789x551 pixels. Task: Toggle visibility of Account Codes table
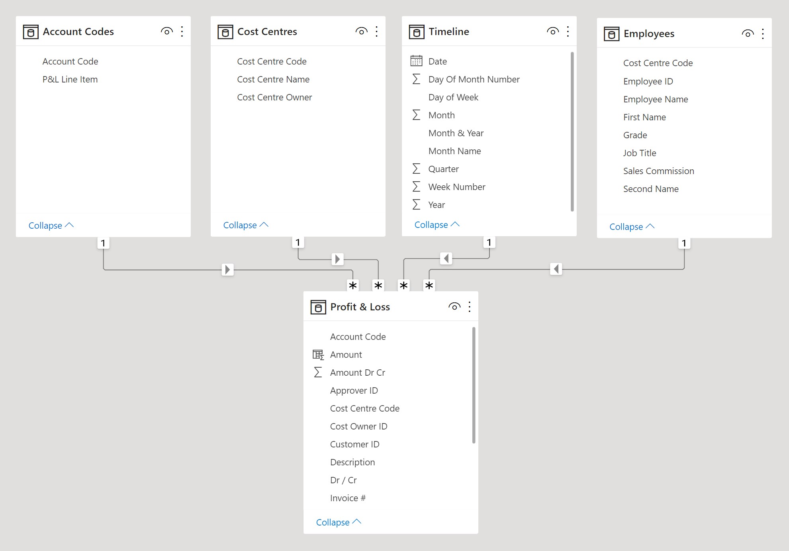[166, 31]
